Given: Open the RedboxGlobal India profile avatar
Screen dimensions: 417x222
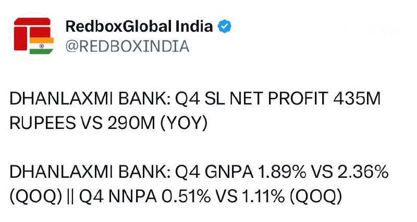Looking at the screenshot, I should click(33, 36).
